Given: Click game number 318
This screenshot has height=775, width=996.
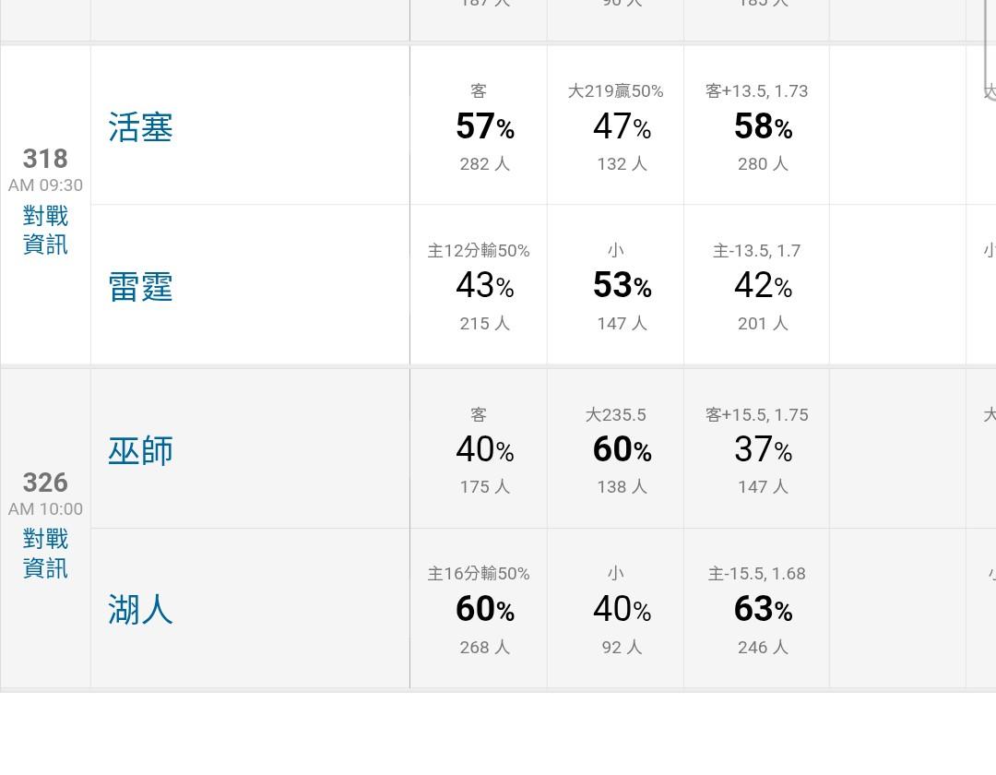Looking at the screenshot, I should (45, 159).
